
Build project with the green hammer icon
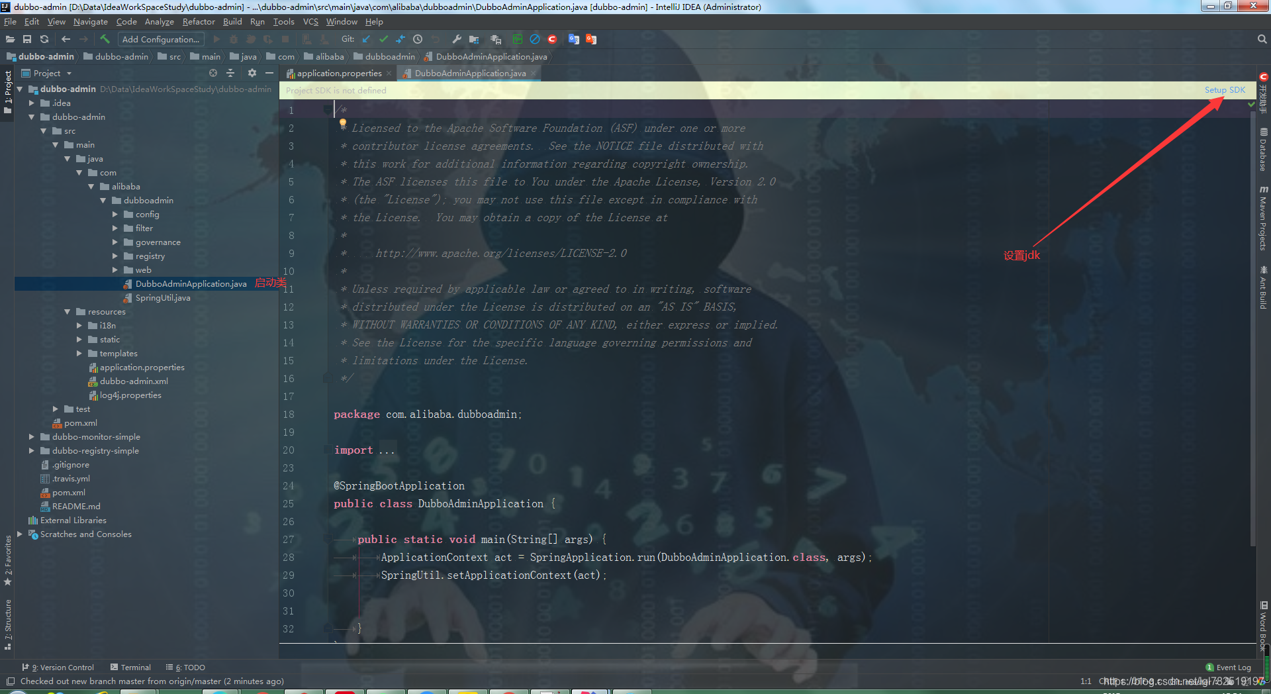(x=105, y=39)
